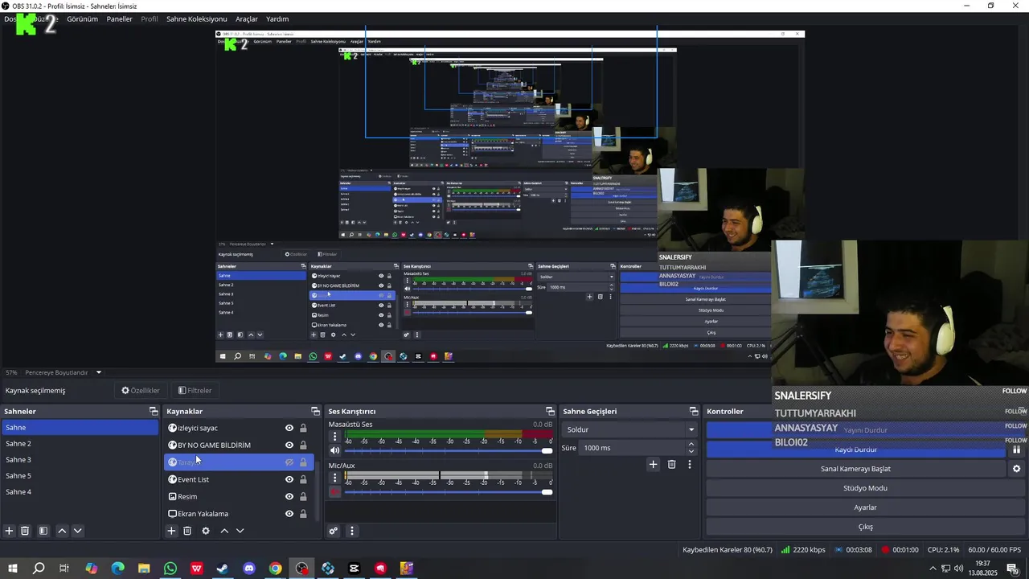Screen dimensions: 1029x579
Task: Move scene up with the Sahneler up arrow
Action: pyautogui.click(x=62, y=531)
